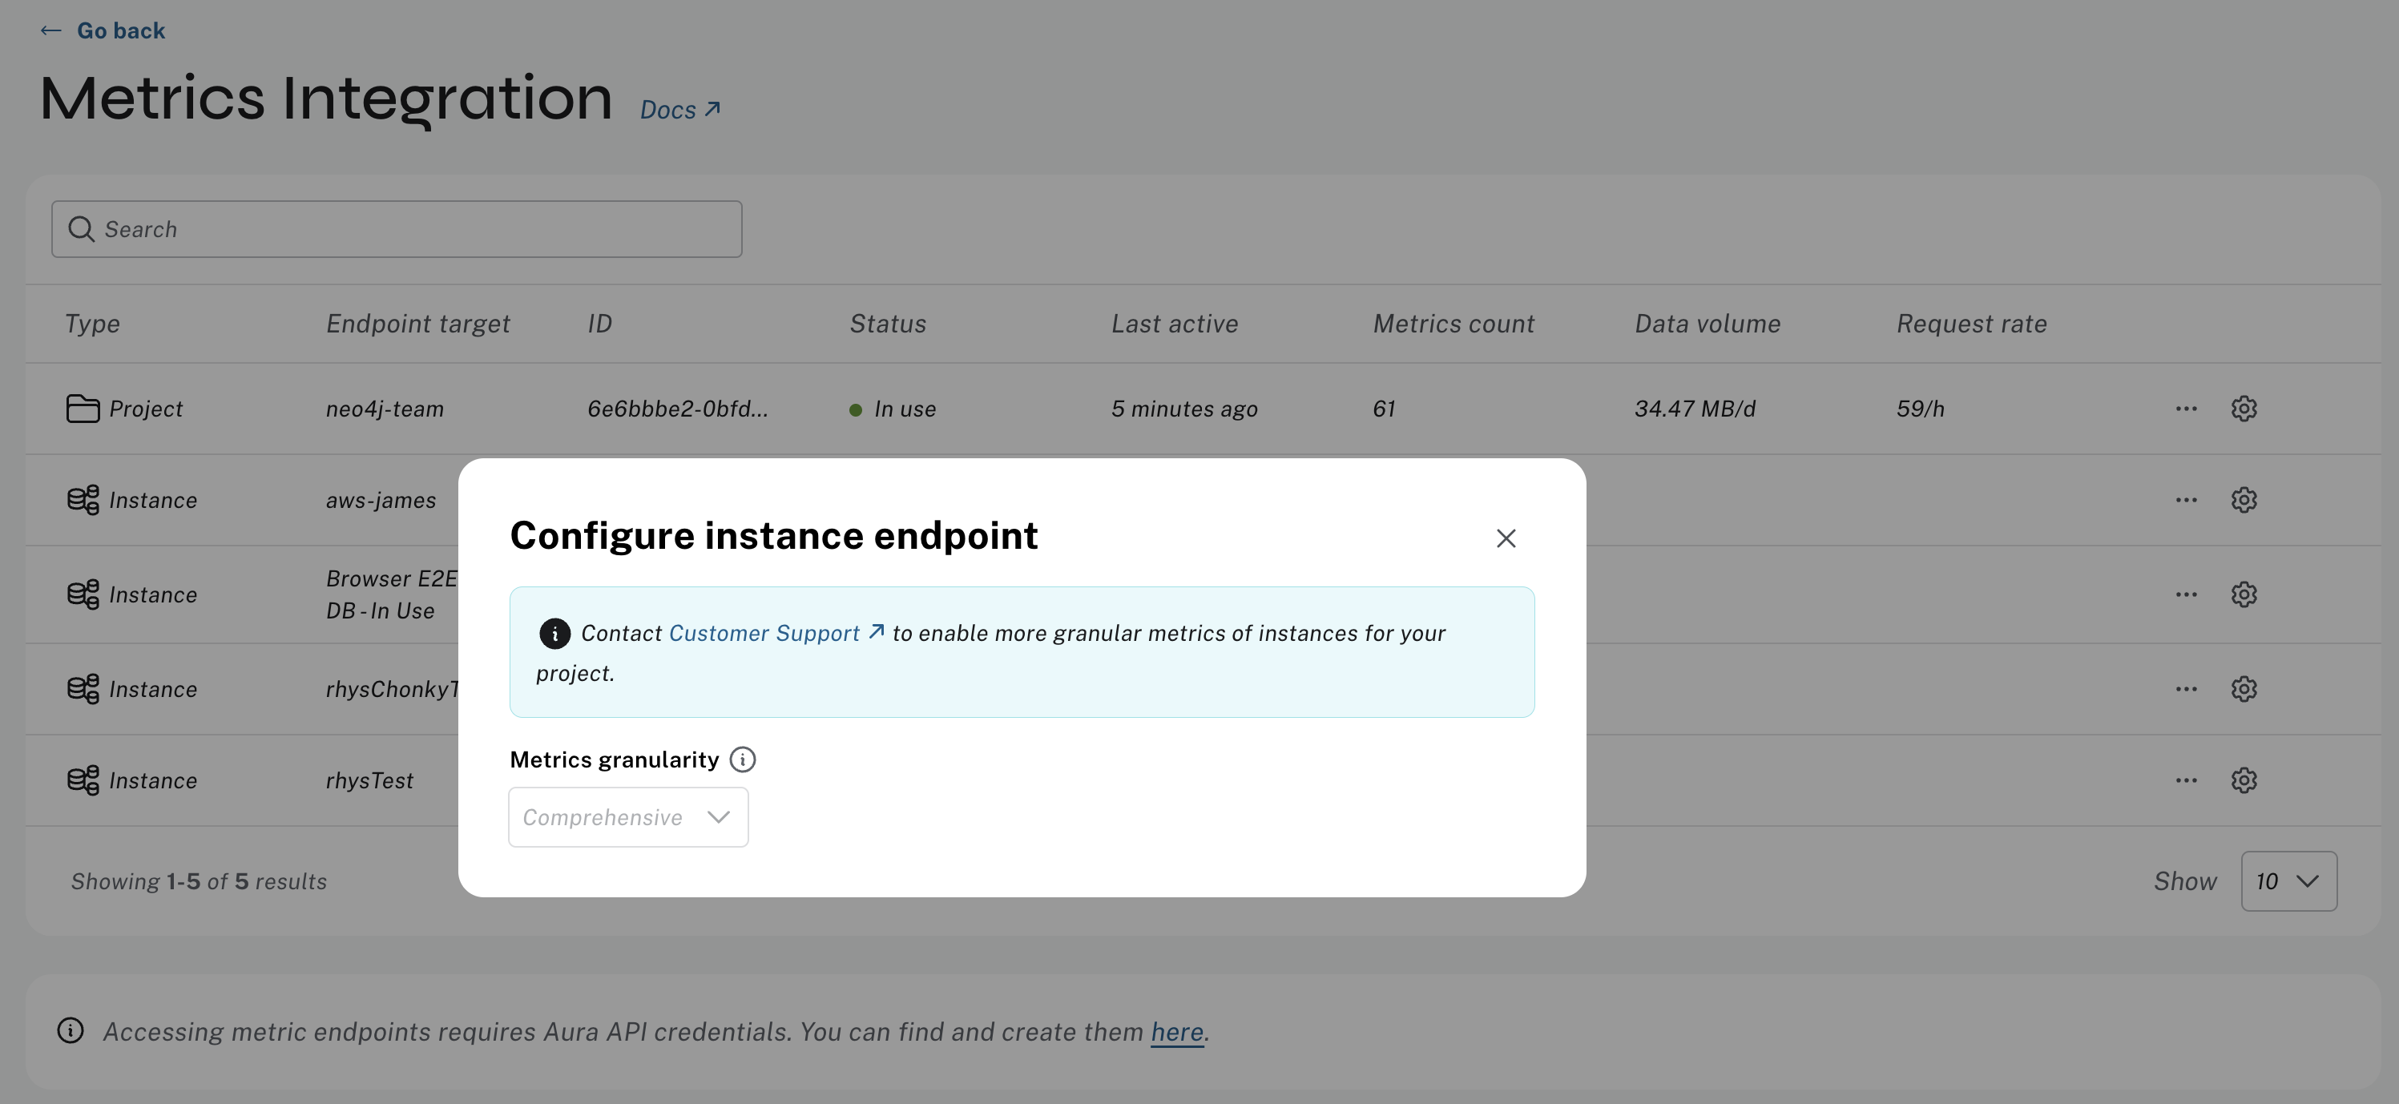The height and width of the screenshot is (1104, 2399).
Task: Click the Search input field
Action: (397, 228)
